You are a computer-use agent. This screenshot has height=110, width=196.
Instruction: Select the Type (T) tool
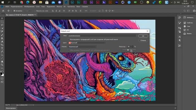point(2,48)
